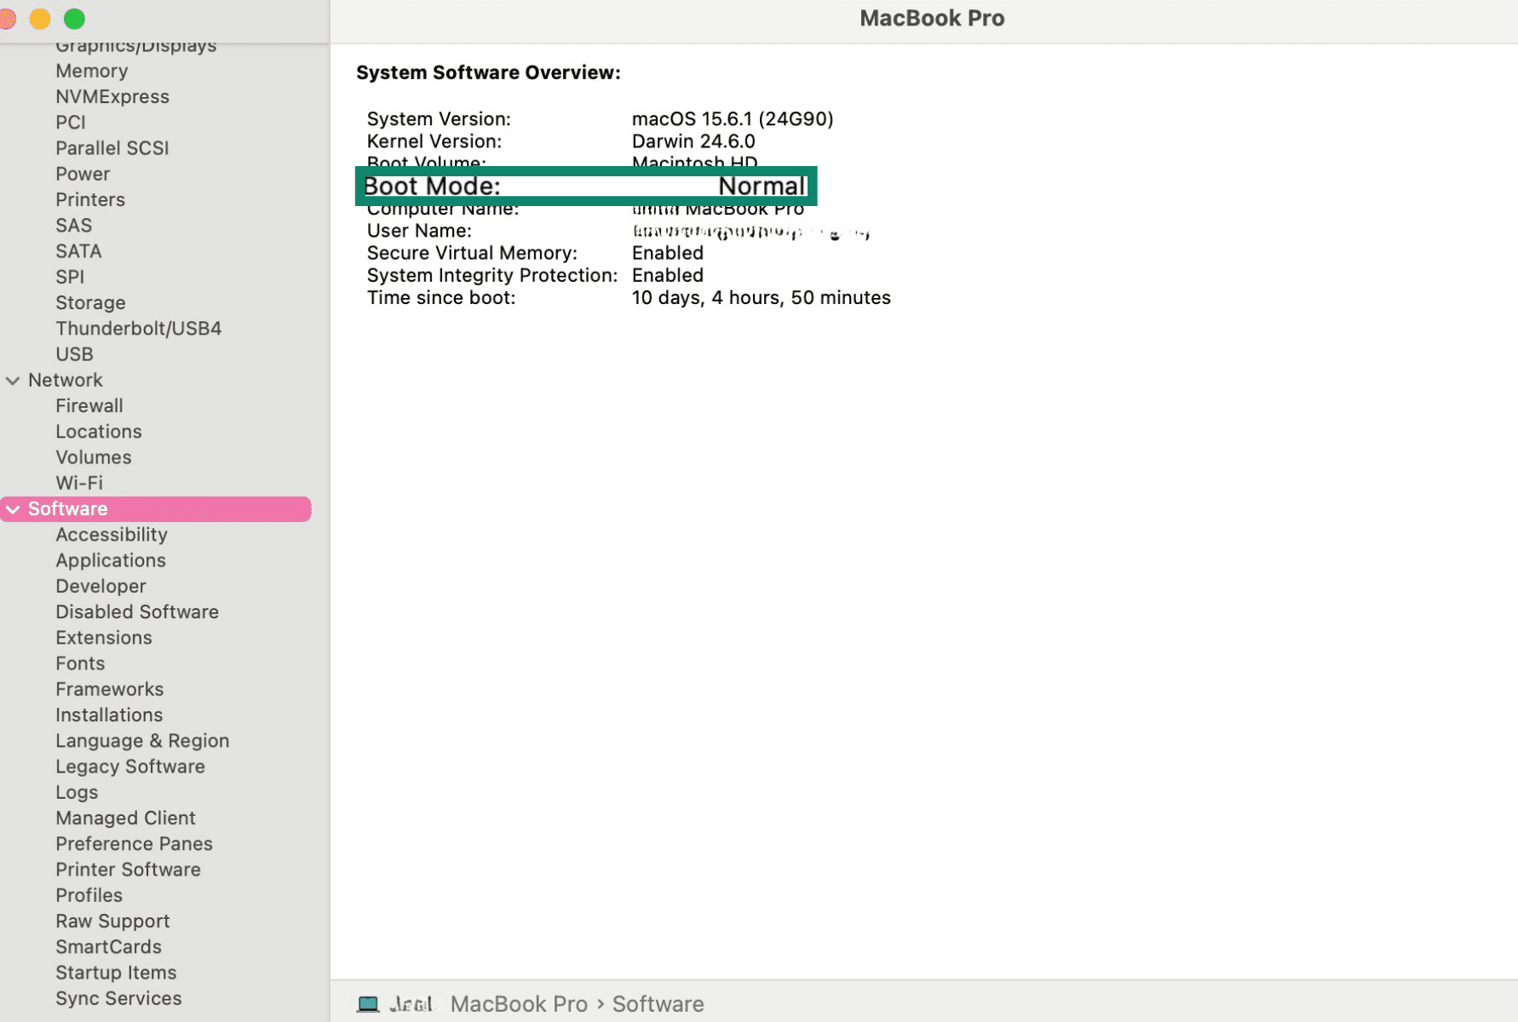Collapse the Network section chevron
Image resolution: width=1518 pixels, height=1022 pixels.
pos(13,381)
